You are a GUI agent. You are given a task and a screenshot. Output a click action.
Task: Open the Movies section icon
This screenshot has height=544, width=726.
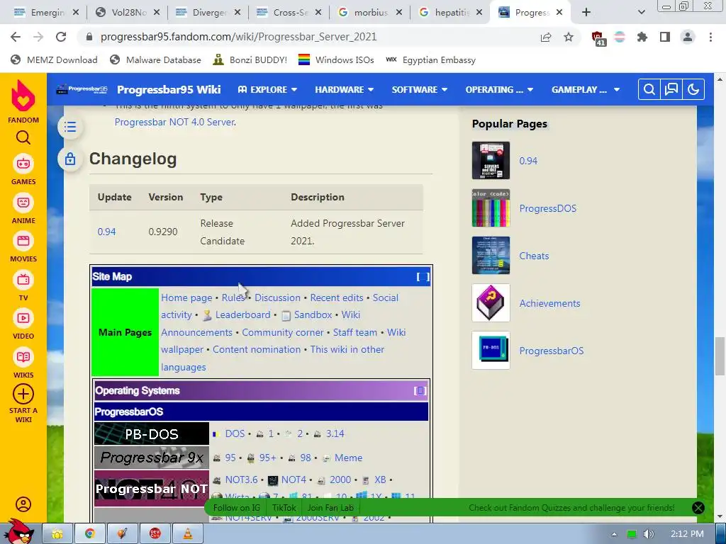coord(23,241)
